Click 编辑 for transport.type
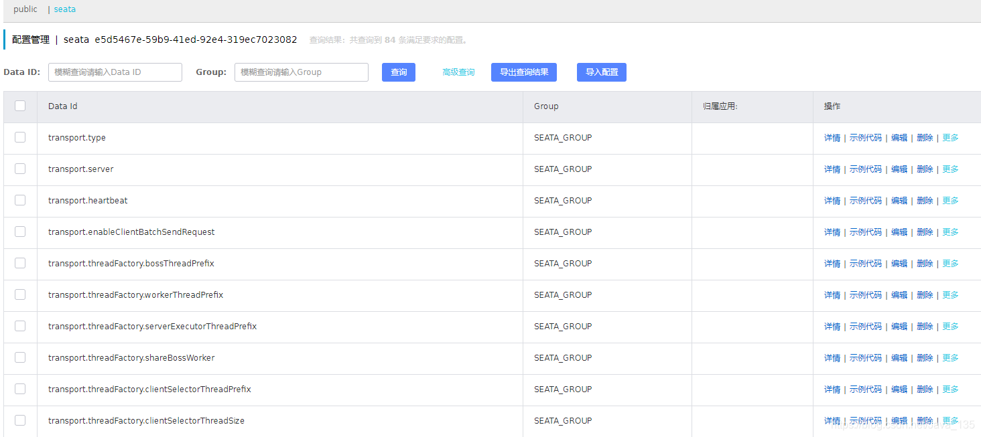Viewport: 981px width, 437px height. tap(899, 138)
